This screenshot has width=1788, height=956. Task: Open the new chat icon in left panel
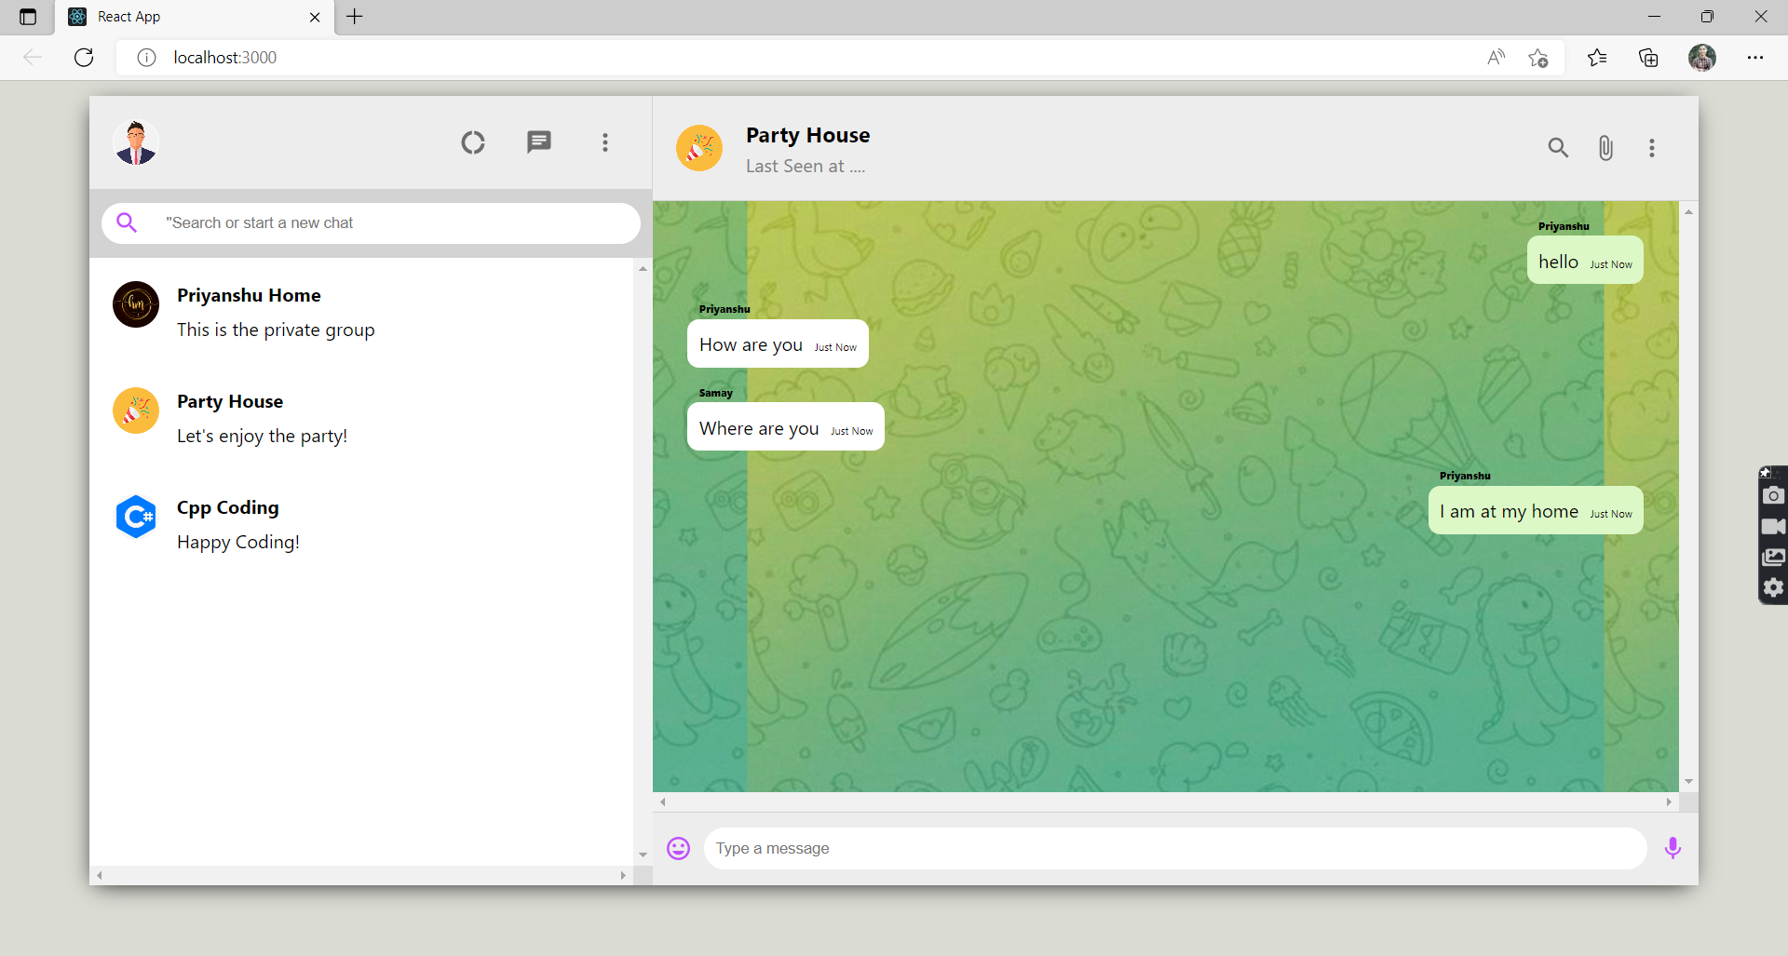(538, 141)
